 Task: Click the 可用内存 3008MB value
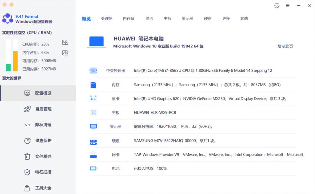(x=39, y=61)
